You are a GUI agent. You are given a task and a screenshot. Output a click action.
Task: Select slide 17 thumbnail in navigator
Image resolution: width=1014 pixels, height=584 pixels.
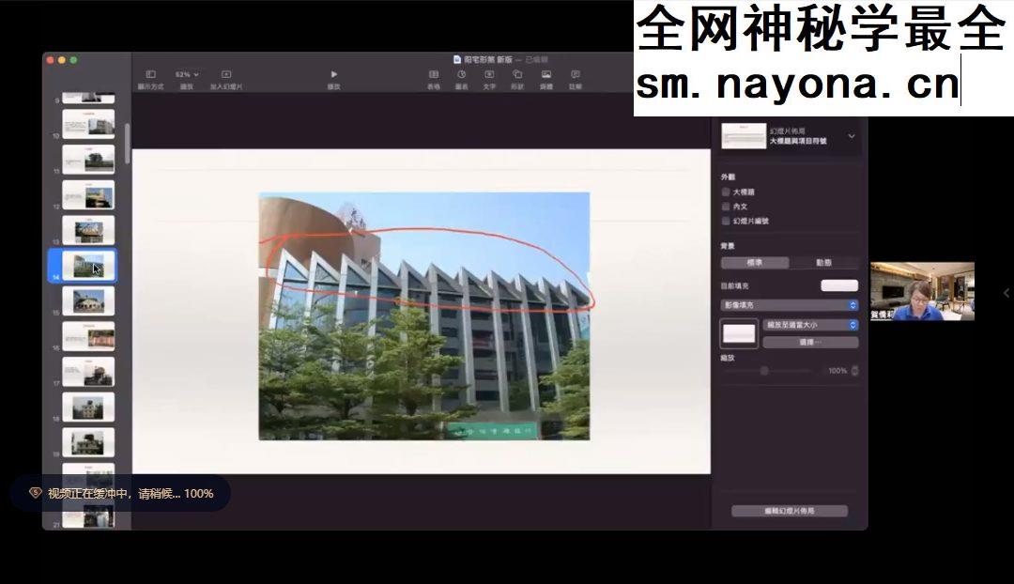pyautogui.click(x=88, y=372)
